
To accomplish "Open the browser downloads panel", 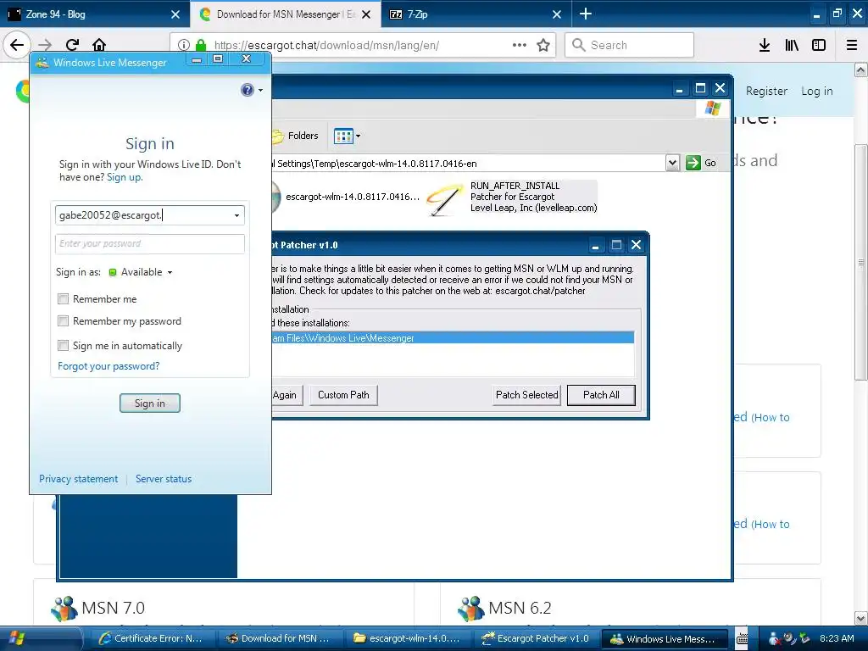I will (x=765, y=45).
